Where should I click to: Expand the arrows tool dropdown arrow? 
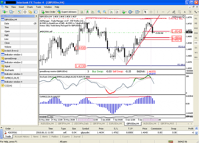click(x=198, y=12)
